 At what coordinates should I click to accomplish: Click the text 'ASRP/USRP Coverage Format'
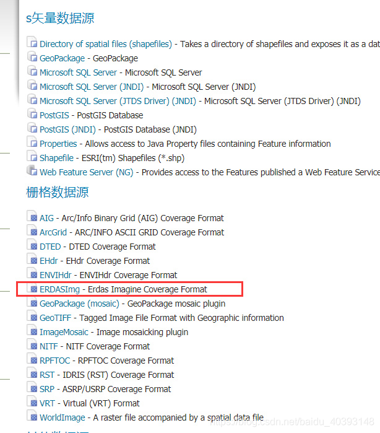(x=117, y=390)
